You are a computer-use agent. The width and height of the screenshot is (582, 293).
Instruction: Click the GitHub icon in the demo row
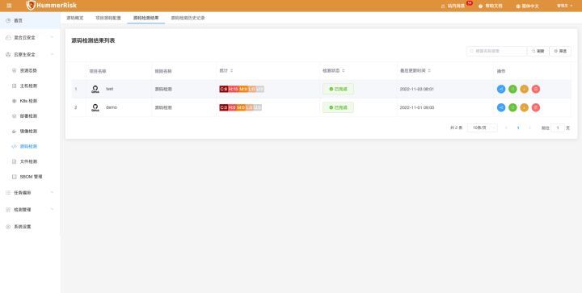[x=95, y=107]
